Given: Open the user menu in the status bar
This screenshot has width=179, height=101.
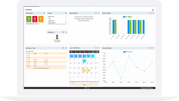Looking at the screenshot, I should tap(146, 88).
